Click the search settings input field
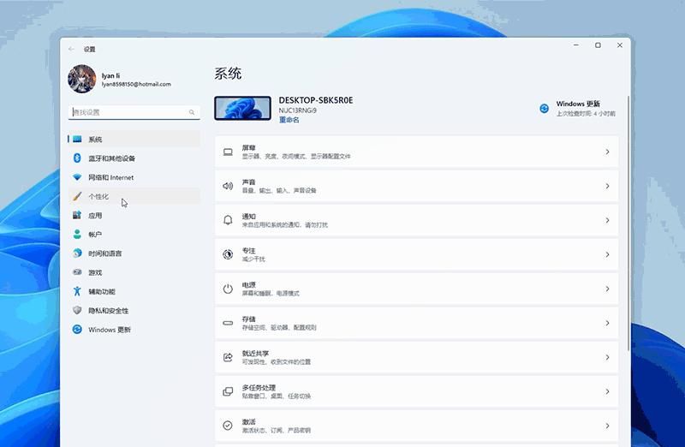The width and height of the screenshot is (685, 447). pos(134,112)
